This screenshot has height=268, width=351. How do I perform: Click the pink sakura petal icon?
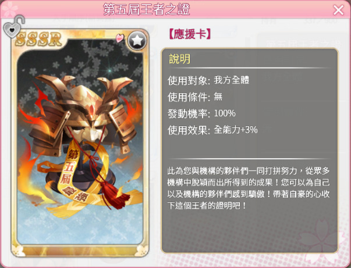coord(119,38)
